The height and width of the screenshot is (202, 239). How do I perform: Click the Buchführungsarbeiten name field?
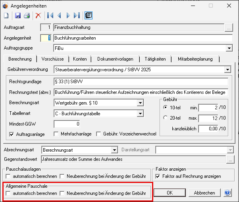coord(143,38)
